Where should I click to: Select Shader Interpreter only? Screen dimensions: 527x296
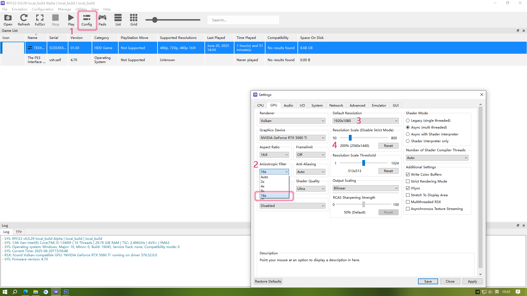pos(427,141)
